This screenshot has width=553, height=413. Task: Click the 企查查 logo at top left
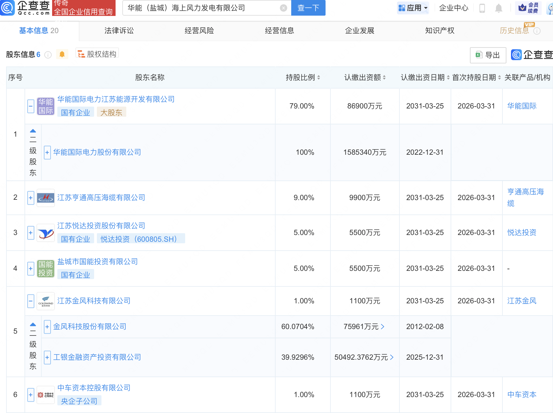tap(25, 8)
